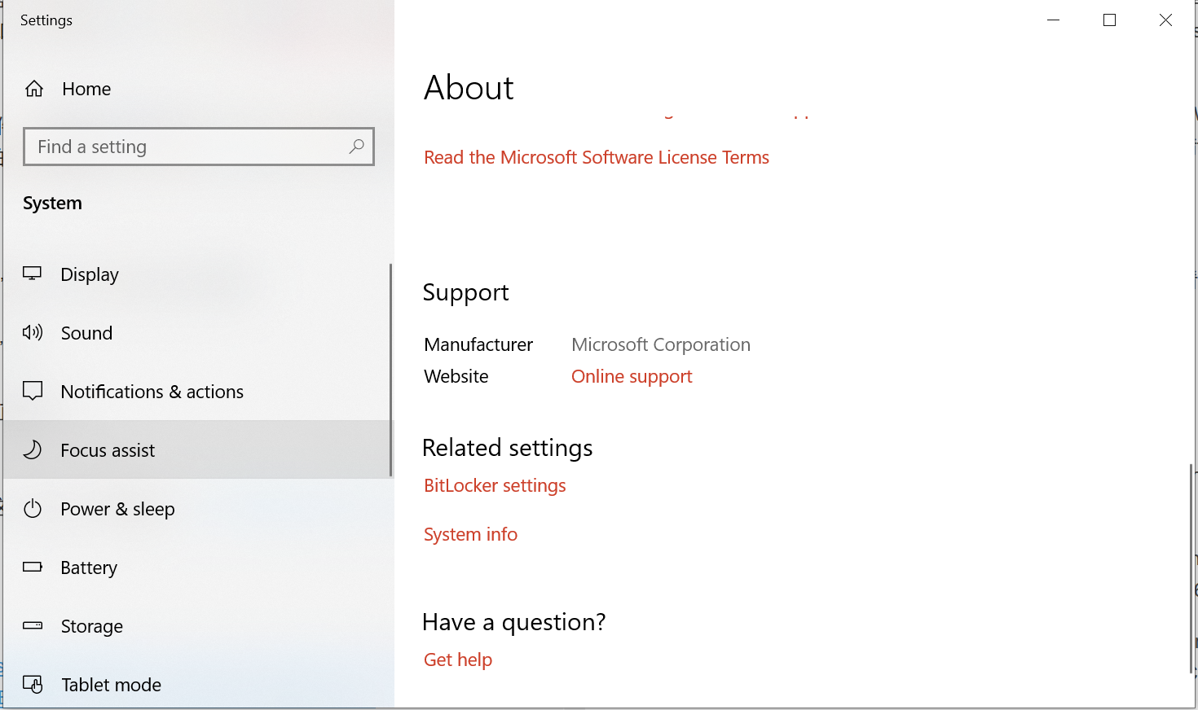Click the Manufacturer label

[478, 344]
